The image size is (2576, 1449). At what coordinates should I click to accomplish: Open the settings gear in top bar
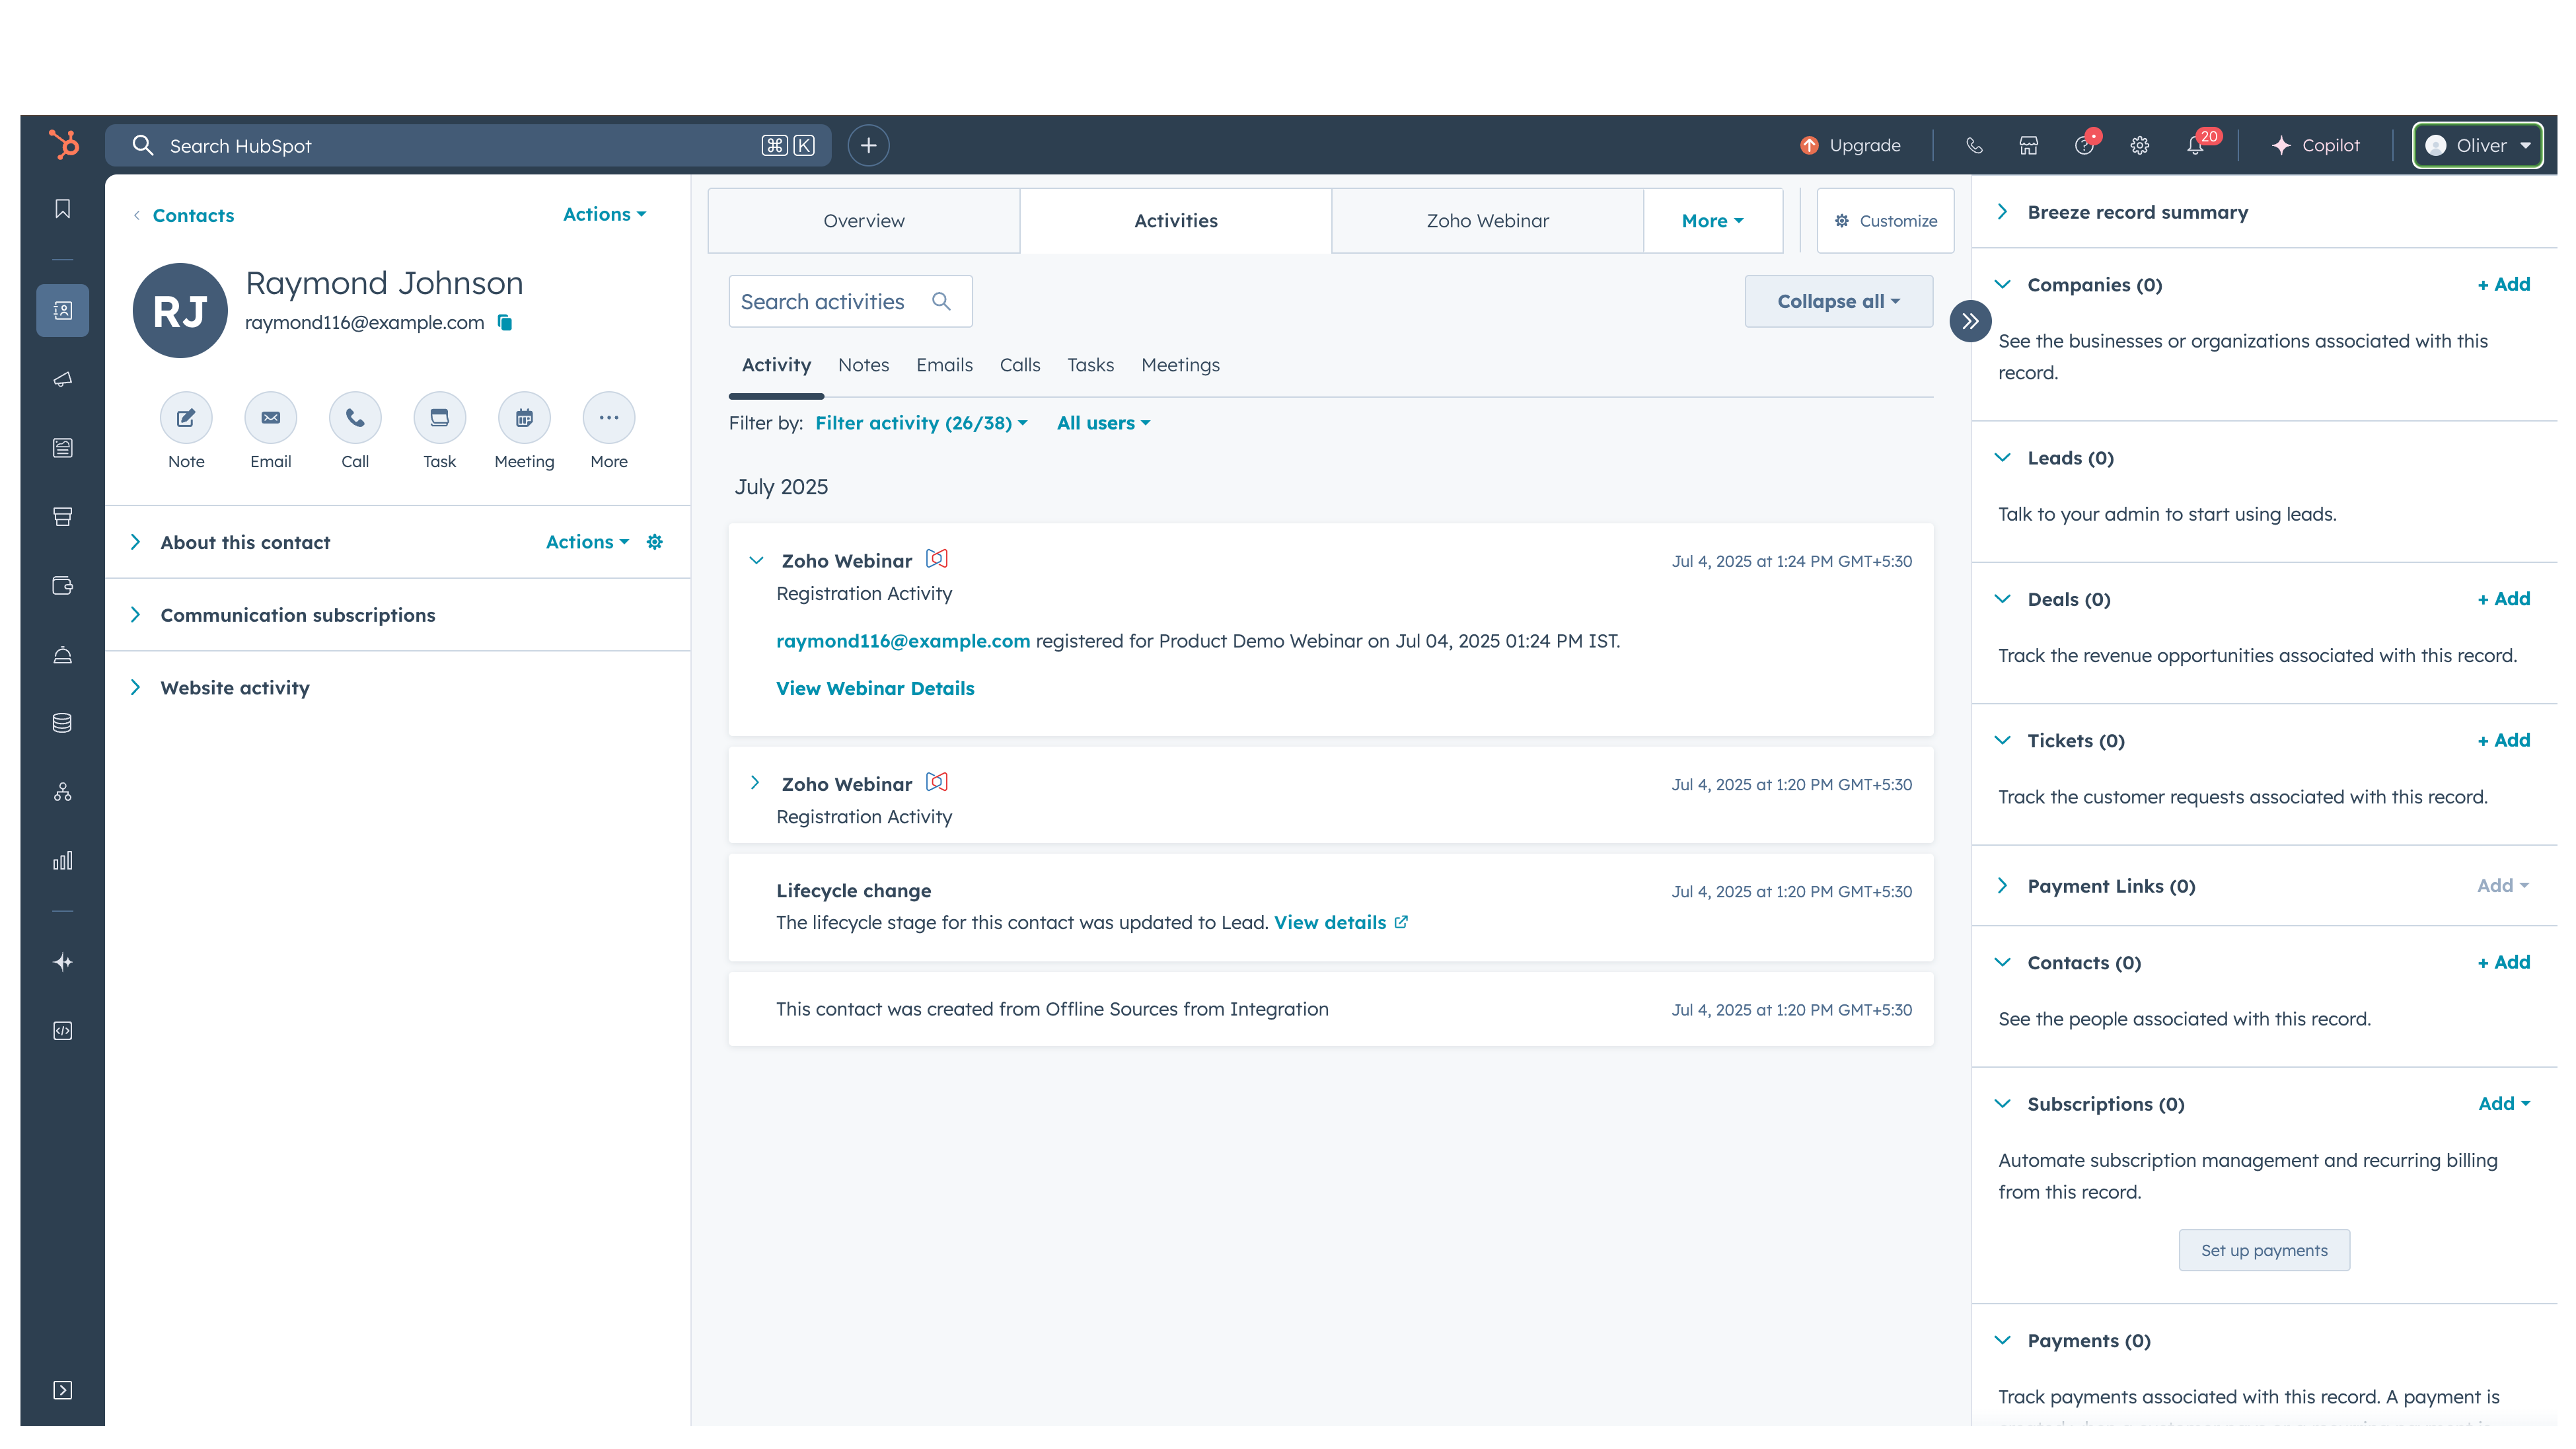[2139, 146]
